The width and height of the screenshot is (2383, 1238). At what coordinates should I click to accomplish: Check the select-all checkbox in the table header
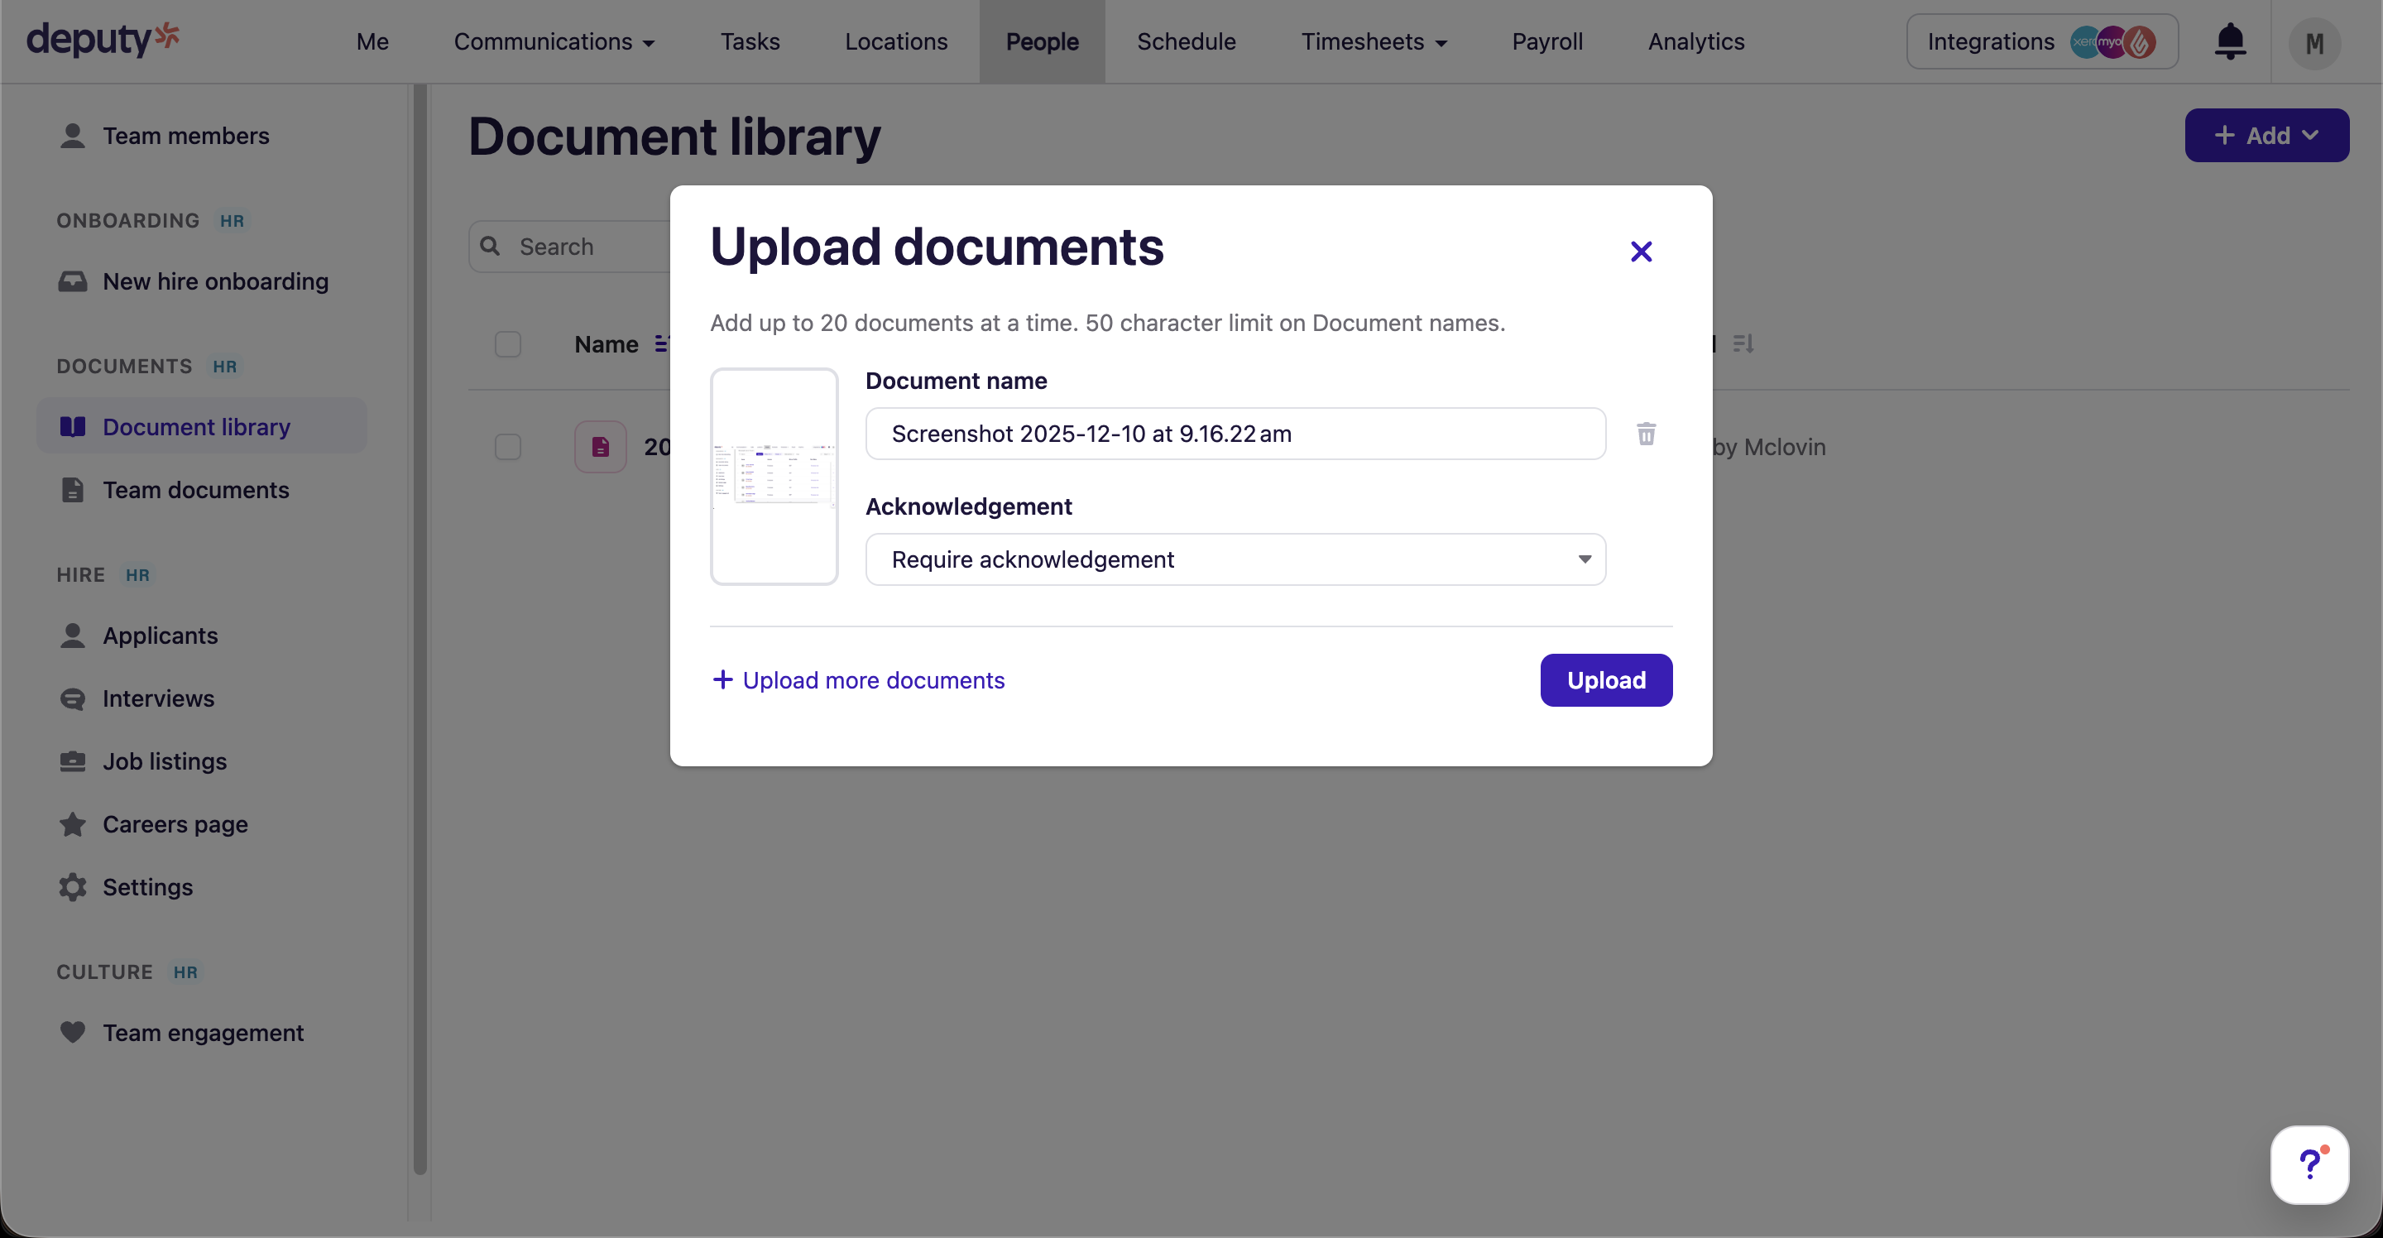point(508,343)
